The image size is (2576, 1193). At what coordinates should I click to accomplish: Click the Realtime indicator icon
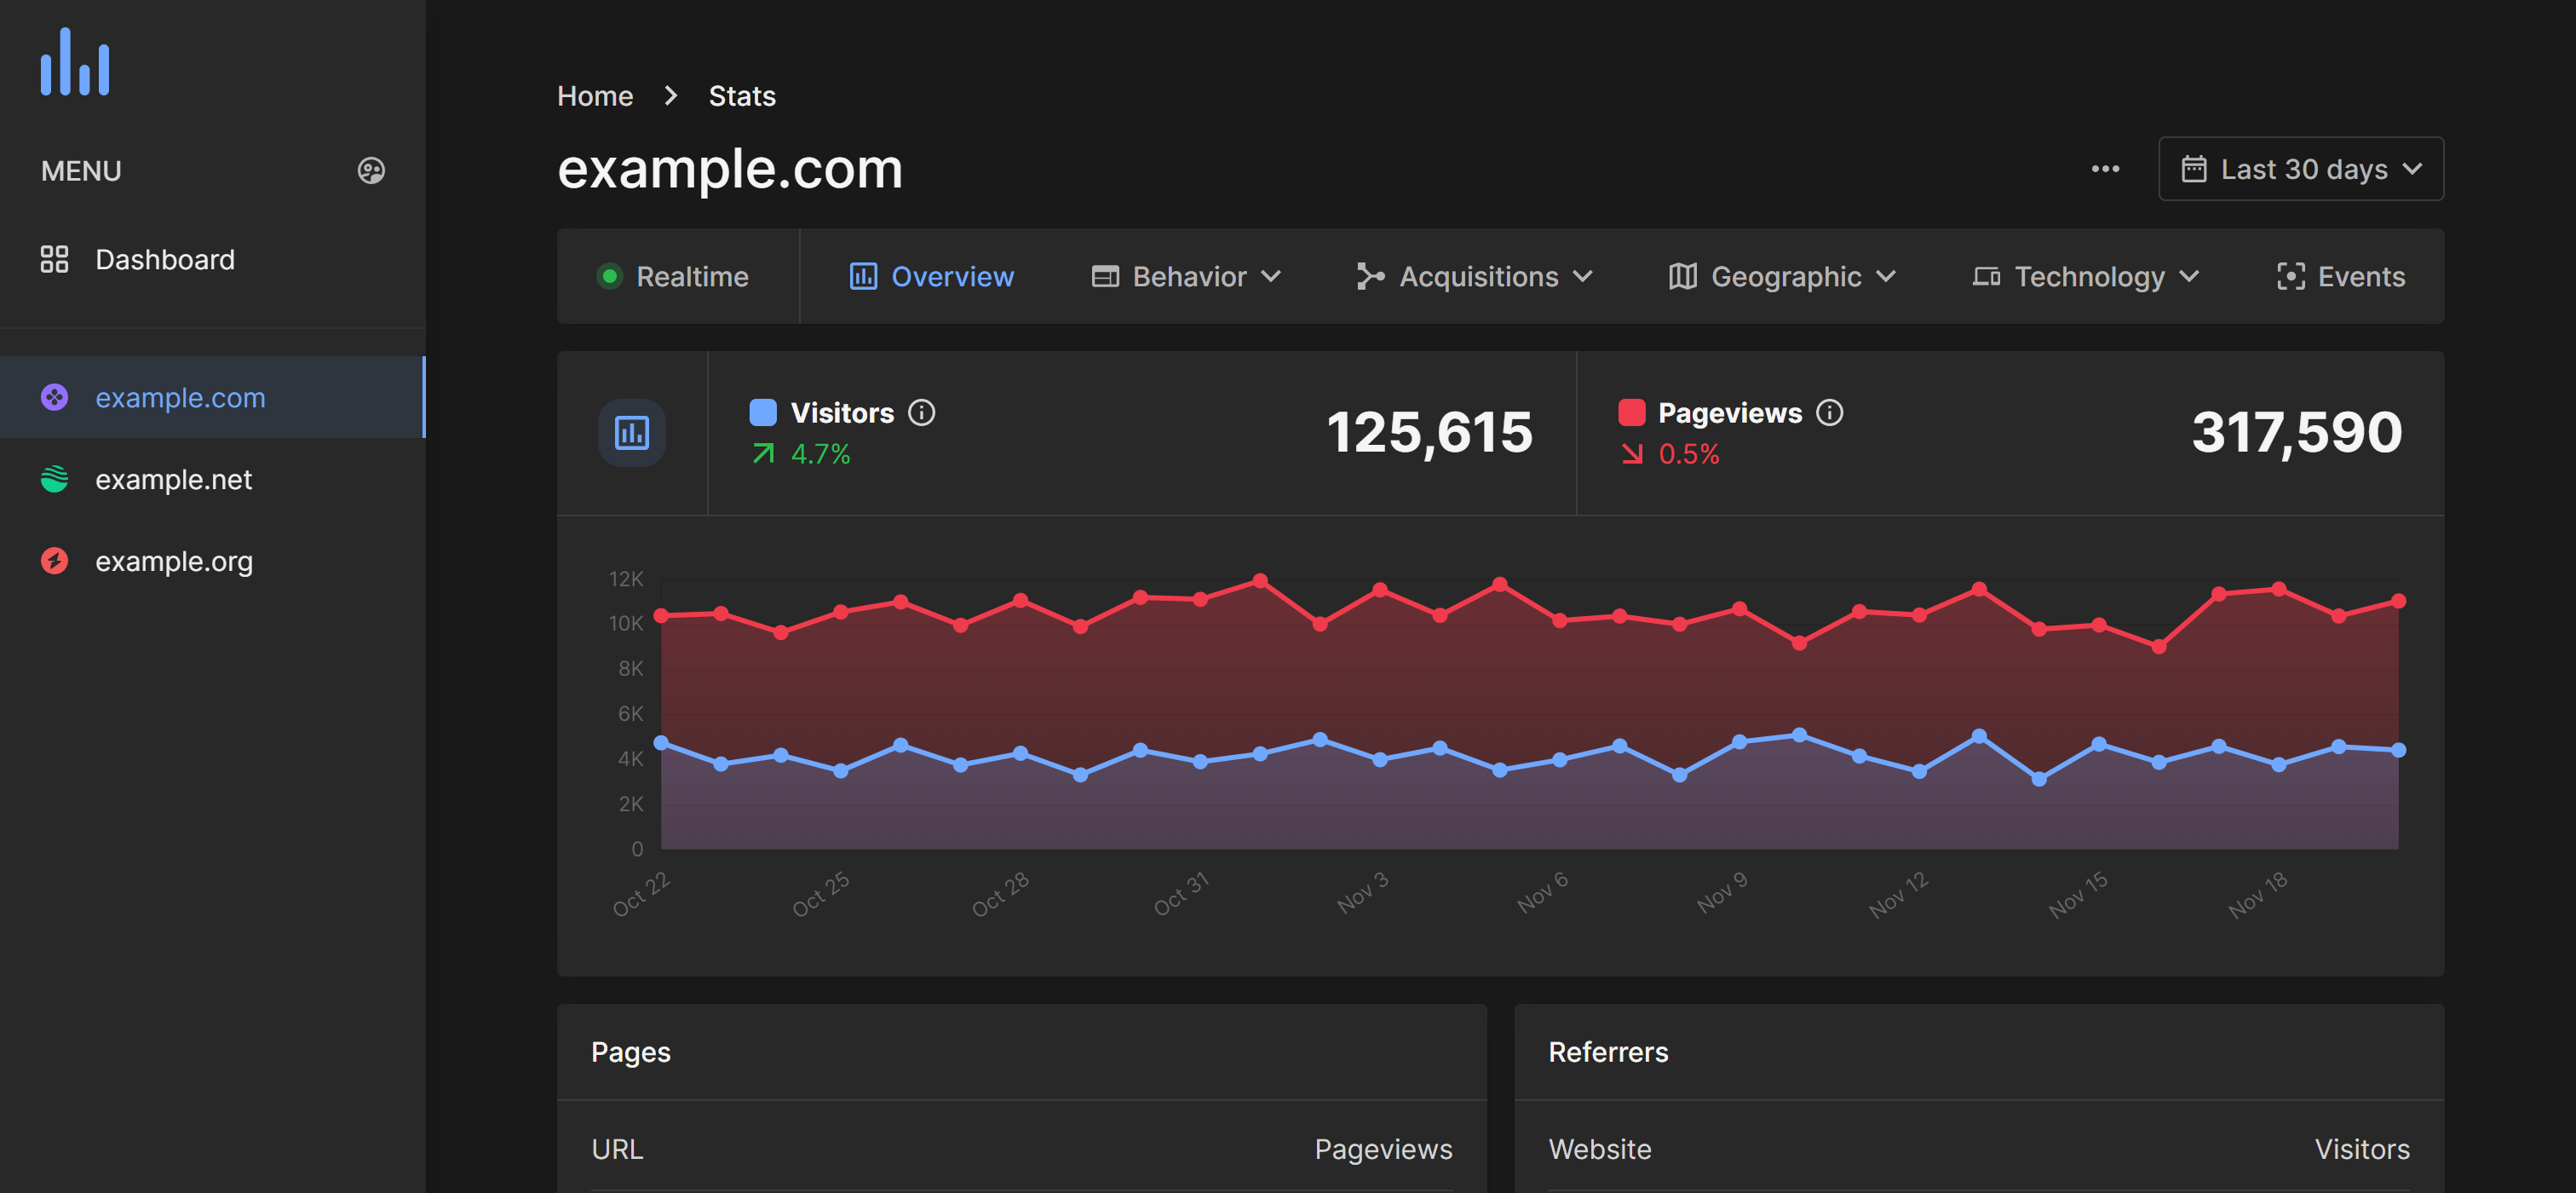[610, 276]
